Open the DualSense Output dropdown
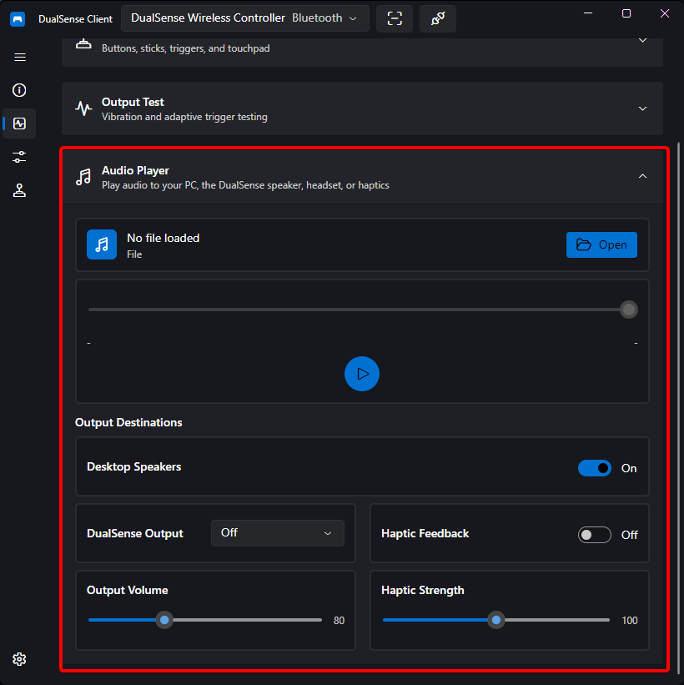This screenshot has width=684, height=685. point(278,533)
